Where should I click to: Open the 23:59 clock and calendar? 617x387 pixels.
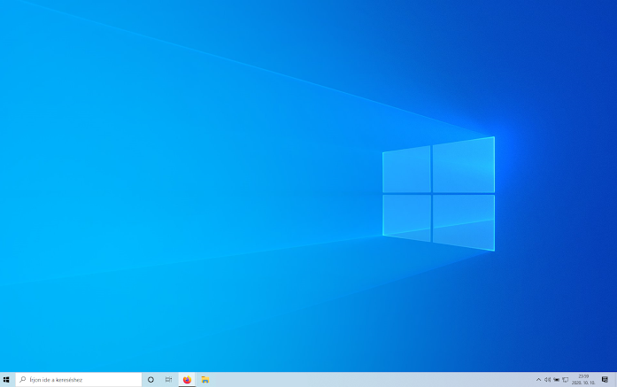click(x=583, y=380)
